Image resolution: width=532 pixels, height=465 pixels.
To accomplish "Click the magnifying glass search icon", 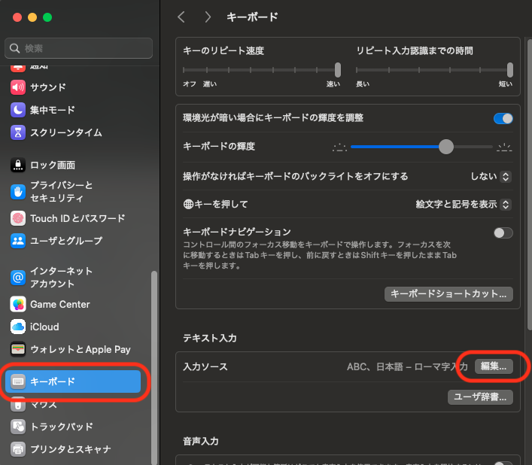I will (x=14, y=48).
